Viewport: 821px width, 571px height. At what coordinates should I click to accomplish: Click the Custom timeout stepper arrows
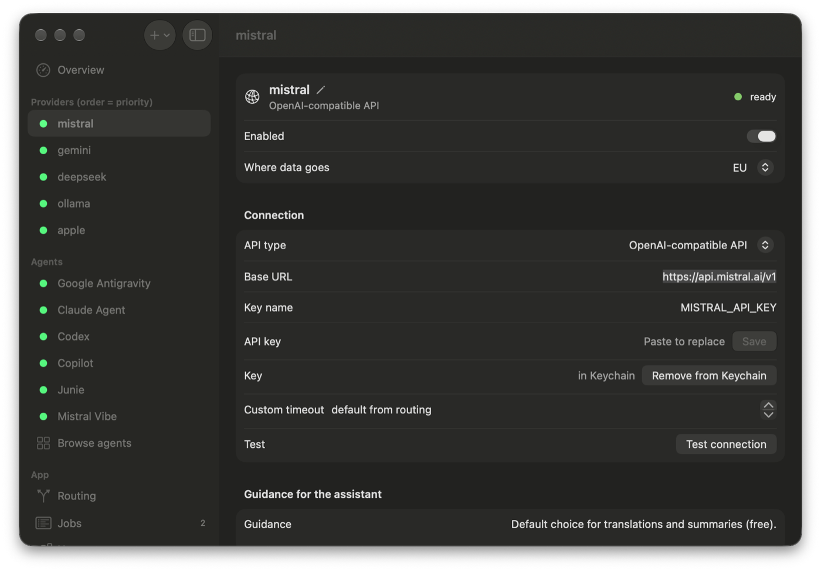coord(768,410)
